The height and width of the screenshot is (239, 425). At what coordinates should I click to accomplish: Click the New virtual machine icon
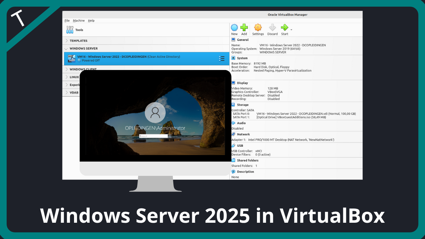coord(234,28)
